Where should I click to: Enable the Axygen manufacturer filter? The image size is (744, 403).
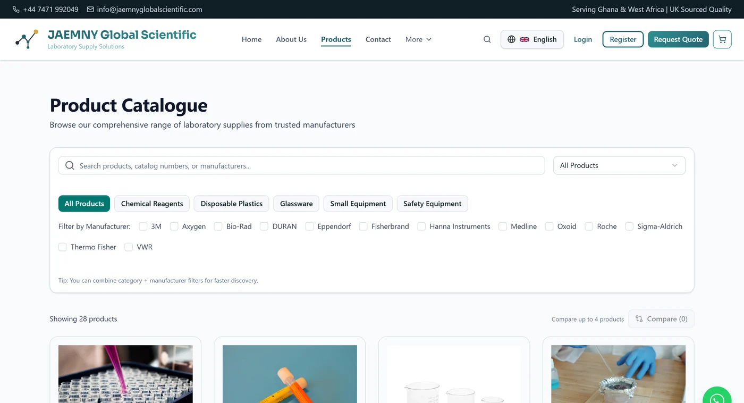(x=174, y=226)
